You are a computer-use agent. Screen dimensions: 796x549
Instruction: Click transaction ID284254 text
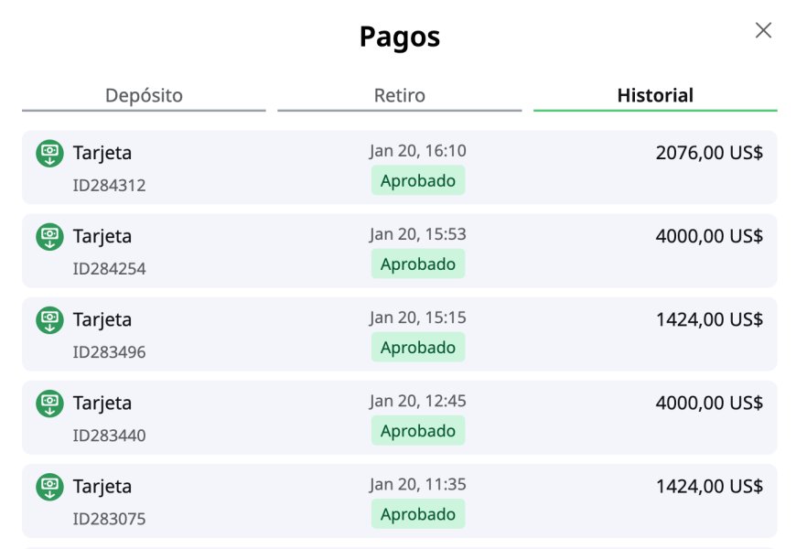(x=109, y=269)
